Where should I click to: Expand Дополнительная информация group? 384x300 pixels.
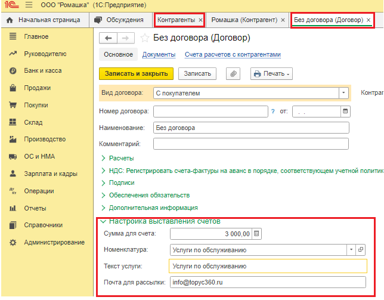(150, 208)
